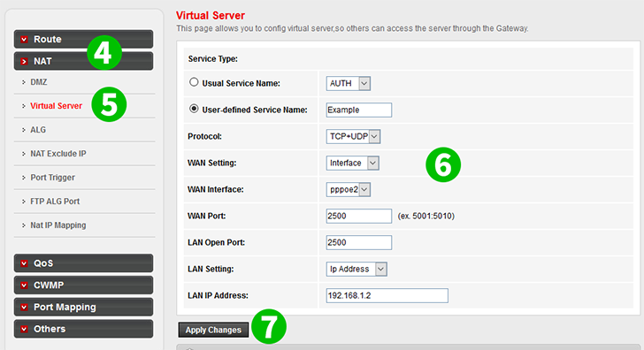Screen dimensions: 644x350
Task: Click the LAN IP Address input field
Action: pos(387,296)
